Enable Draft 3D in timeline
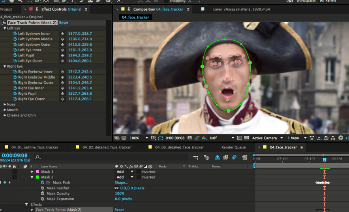The height and width of the screenshot is (212, 349). pyautogui.click(x=206, y=157)
